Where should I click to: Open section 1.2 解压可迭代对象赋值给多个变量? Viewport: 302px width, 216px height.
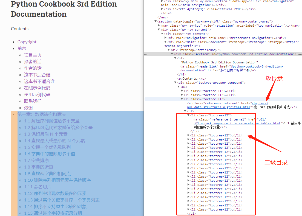pos(58,127)
